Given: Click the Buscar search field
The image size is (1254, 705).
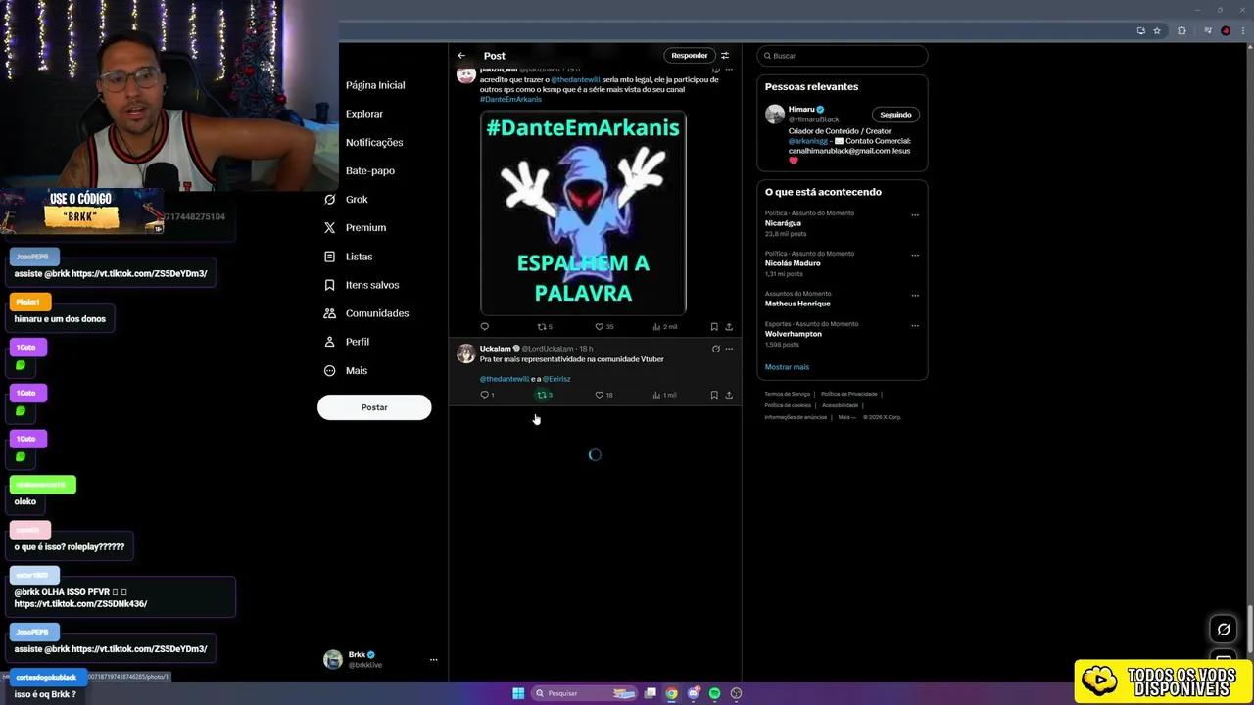Looking at the screenshot, I should [843, 56].
